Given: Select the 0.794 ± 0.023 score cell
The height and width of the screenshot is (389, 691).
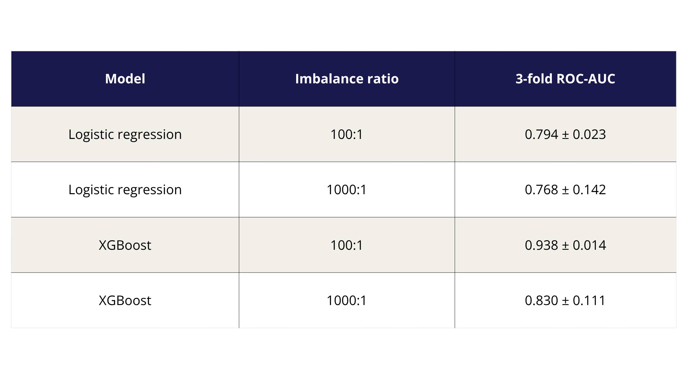Looking at the screenshot, I should pyautogui.click(x=565, y=134).
